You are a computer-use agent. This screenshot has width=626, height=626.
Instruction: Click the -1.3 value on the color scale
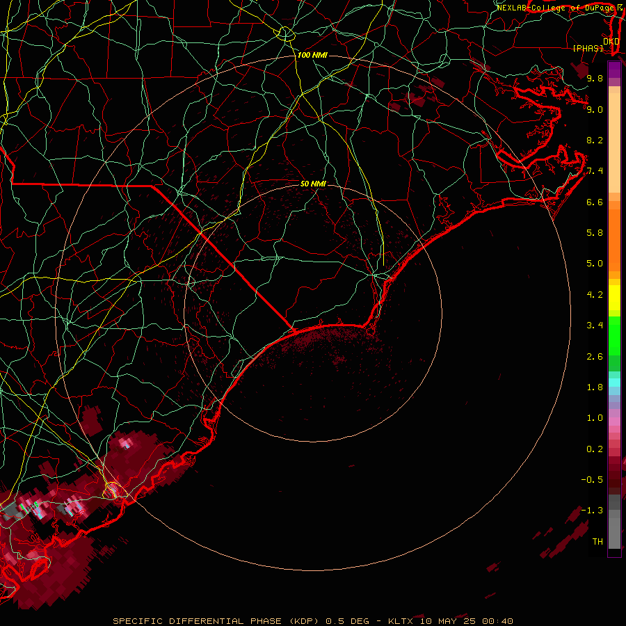coord(592,511)
